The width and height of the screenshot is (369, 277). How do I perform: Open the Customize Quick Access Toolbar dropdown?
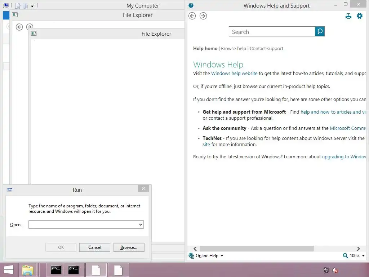point(32,6)
